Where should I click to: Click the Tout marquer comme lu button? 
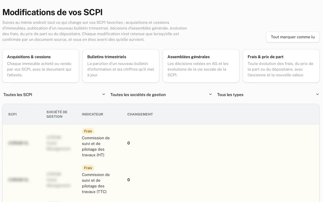point(293,37)
